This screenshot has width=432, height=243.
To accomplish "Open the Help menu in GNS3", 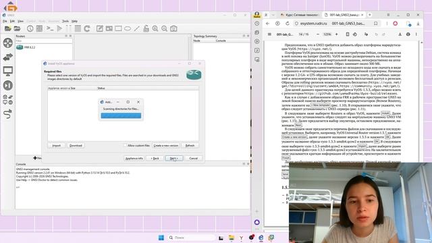I will point(74,21).
